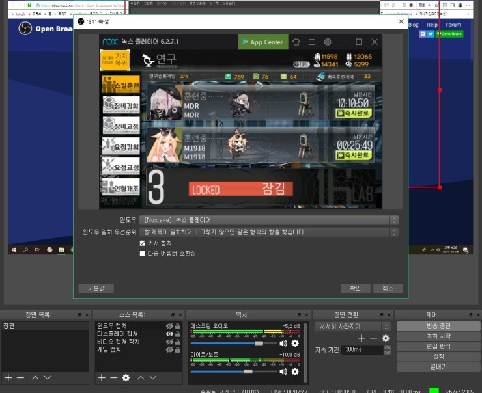This screenshot has width=482, height=393.
Task: Toggle lock on 게임 캡쳐 source
Action: point(177,349)
